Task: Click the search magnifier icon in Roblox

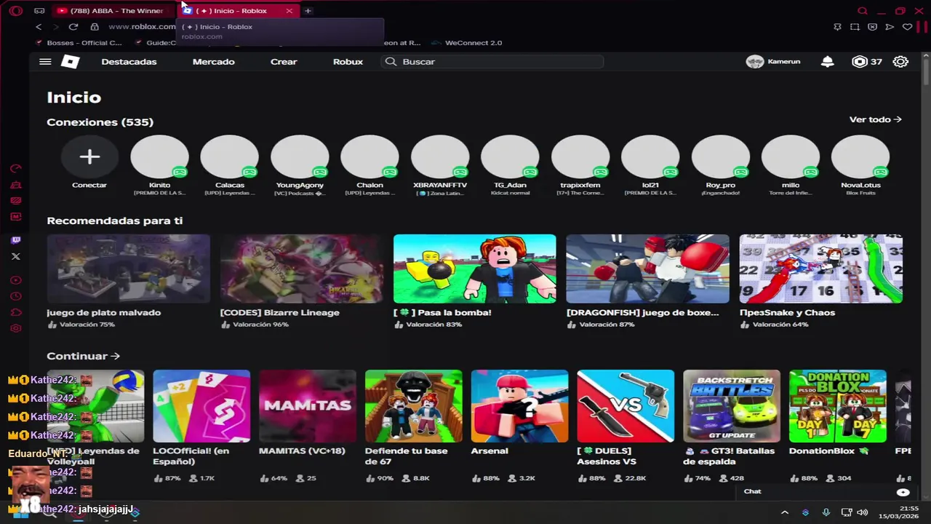Action: tap(391, 62)
